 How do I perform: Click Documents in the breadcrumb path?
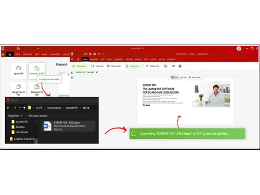(x=54, y=108)
